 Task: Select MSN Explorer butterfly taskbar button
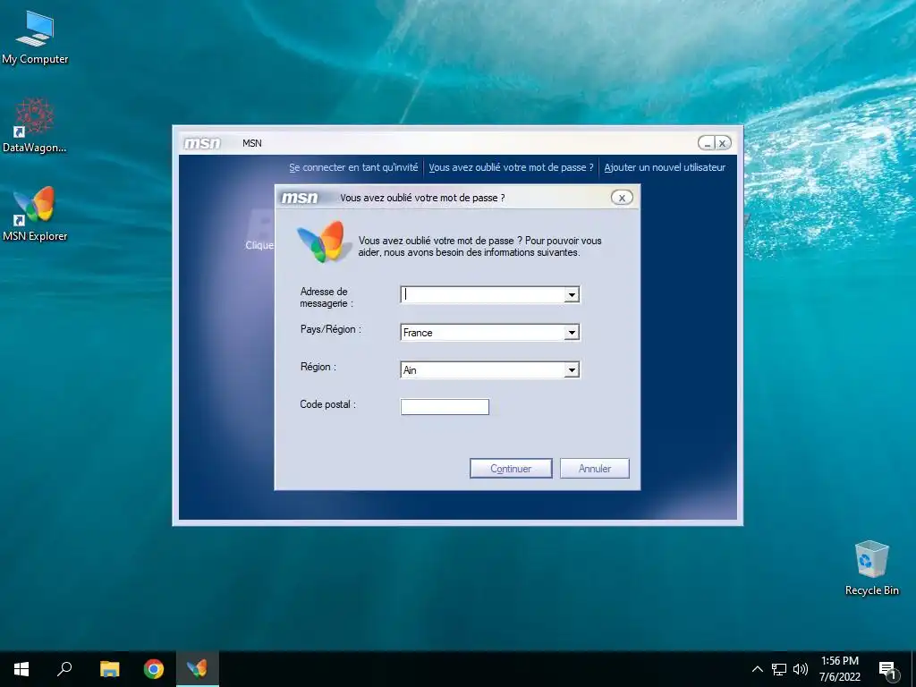click(x=198, y=669)
